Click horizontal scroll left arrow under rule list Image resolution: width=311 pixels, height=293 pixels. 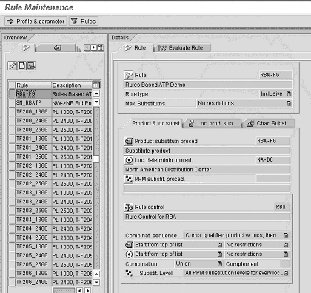pos(79,290)
